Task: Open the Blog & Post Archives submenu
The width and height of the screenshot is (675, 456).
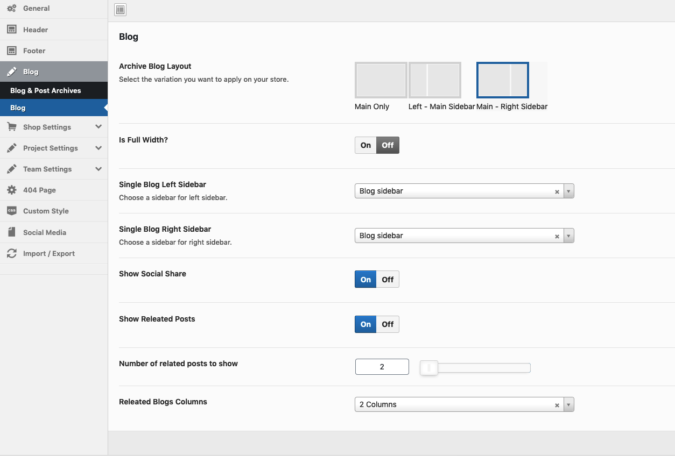Action: click(46, 90)
